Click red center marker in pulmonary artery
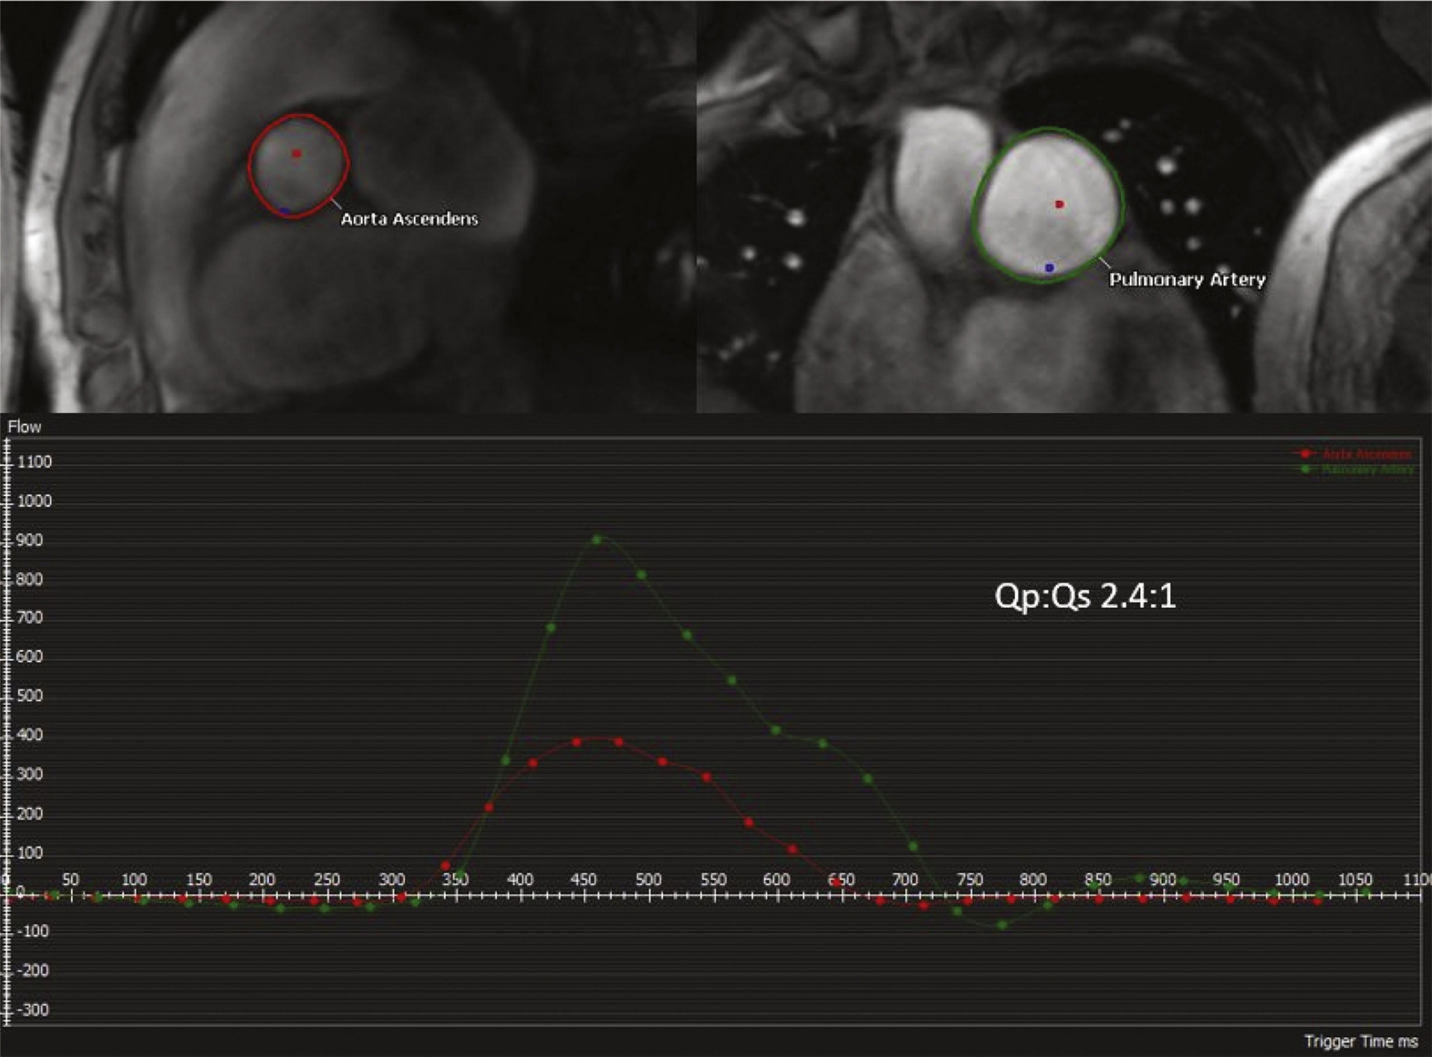This screenshot has width=1432, height=1057. point(1059,204)
